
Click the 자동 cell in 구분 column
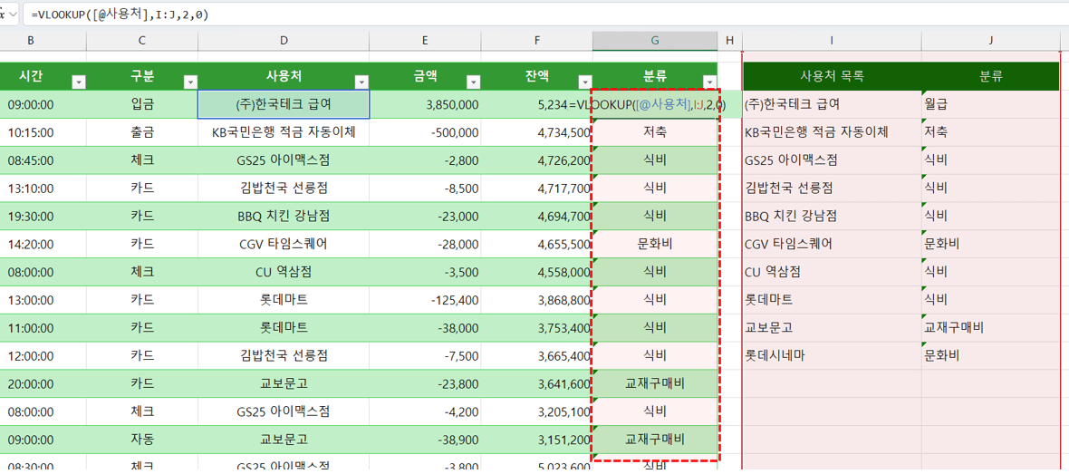142,440
